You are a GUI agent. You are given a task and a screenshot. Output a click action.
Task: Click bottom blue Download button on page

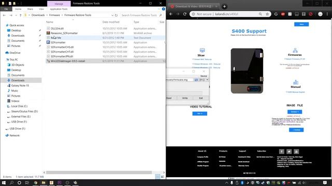(296, 130)
